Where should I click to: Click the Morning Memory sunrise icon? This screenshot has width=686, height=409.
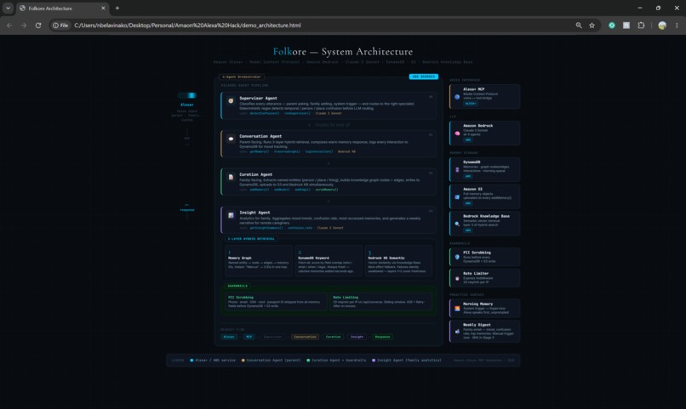pyautogui.click(x=457, y=309)
